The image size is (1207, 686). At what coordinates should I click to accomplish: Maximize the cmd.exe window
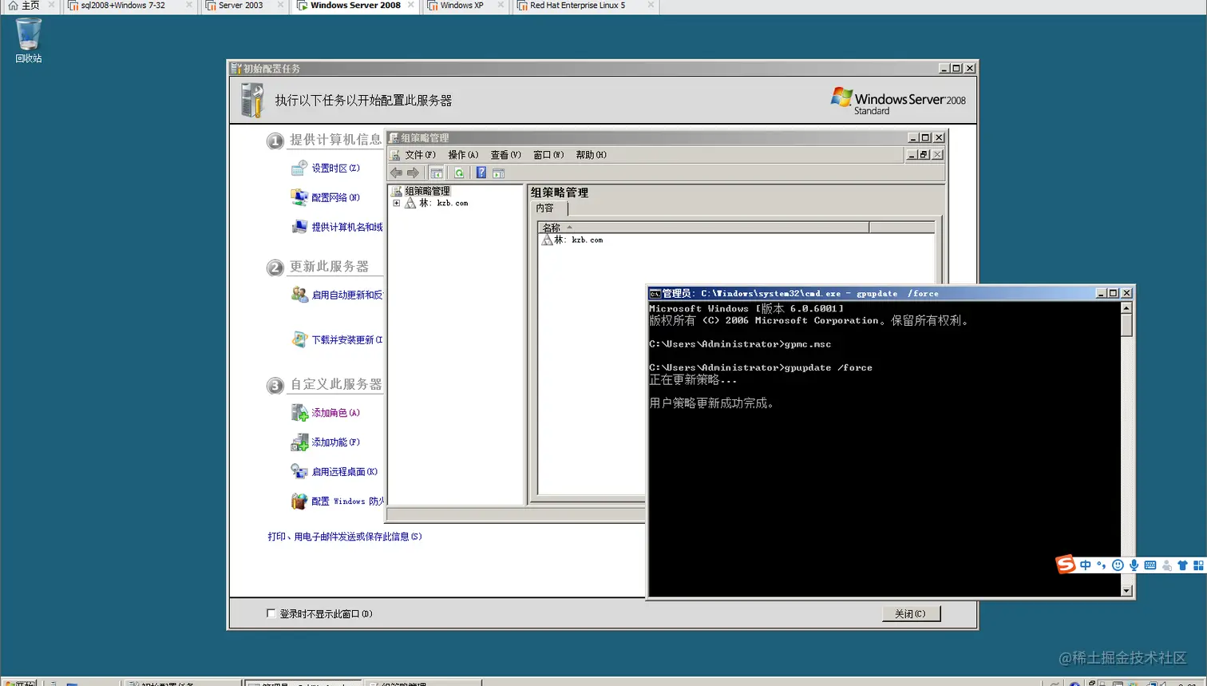click(1113, 293)
